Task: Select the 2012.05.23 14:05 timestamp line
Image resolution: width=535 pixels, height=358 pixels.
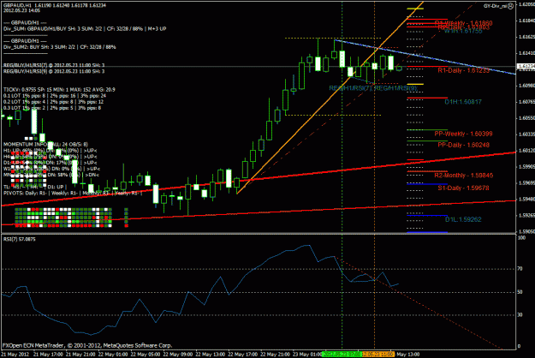Action: [x=22, y=10]
